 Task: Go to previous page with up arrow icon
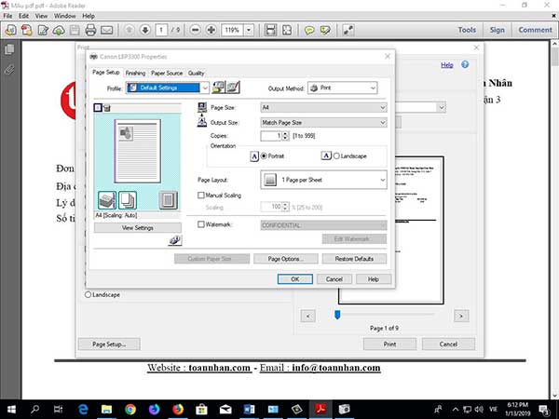[x=130, y=30]
